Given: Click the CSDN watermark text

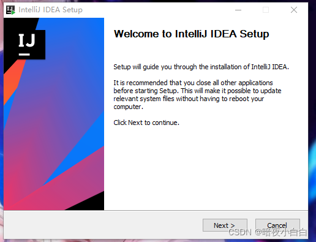Looking at the screenshot, I should point(268,233).
